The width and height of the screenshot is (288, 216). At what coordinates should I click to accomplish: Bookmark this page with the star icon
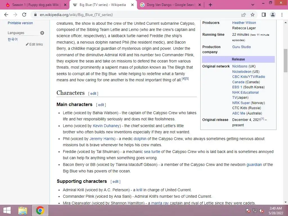point(253,15)
